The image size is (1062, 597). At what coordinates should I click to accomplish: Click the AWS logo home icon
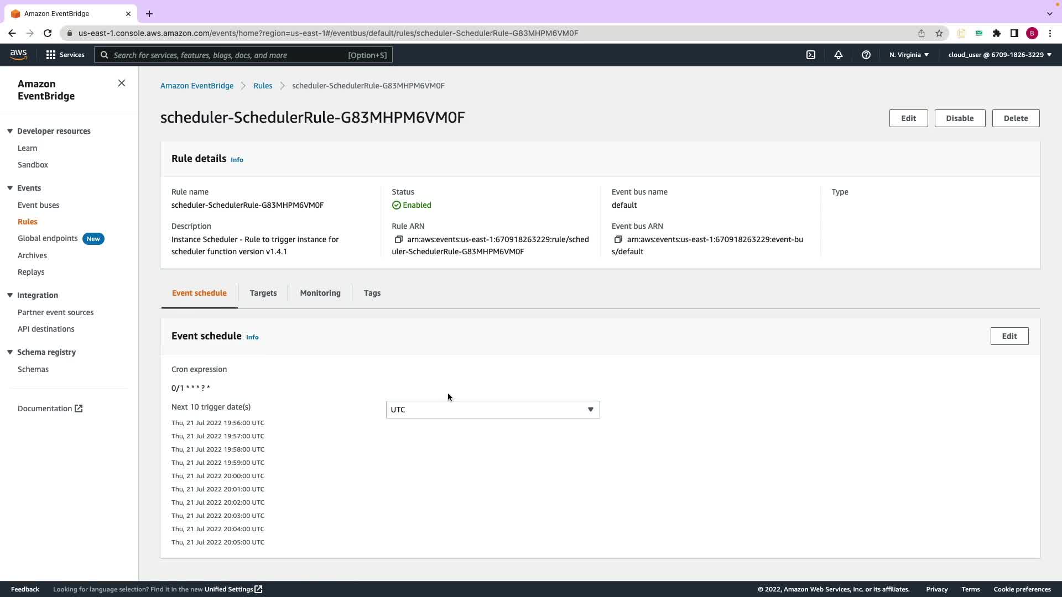click(18, 54)
